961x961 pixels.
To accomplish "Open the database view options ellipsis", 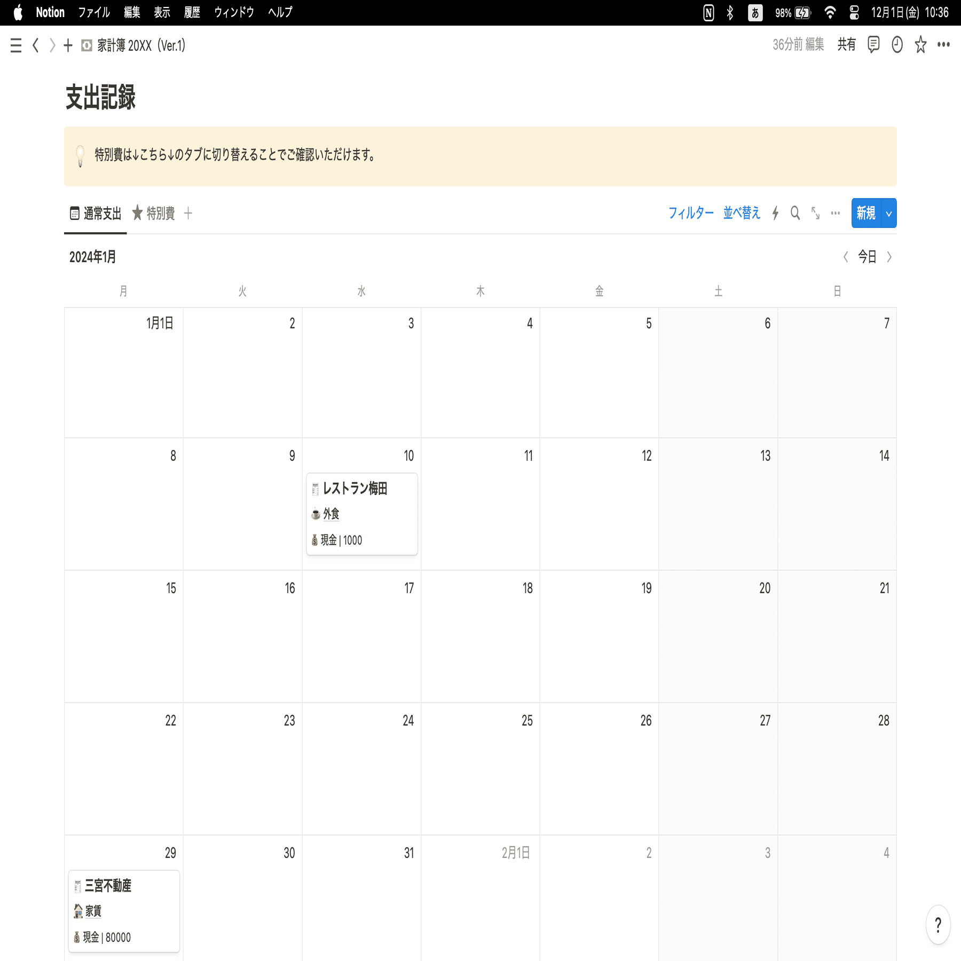I will point(836,213).
